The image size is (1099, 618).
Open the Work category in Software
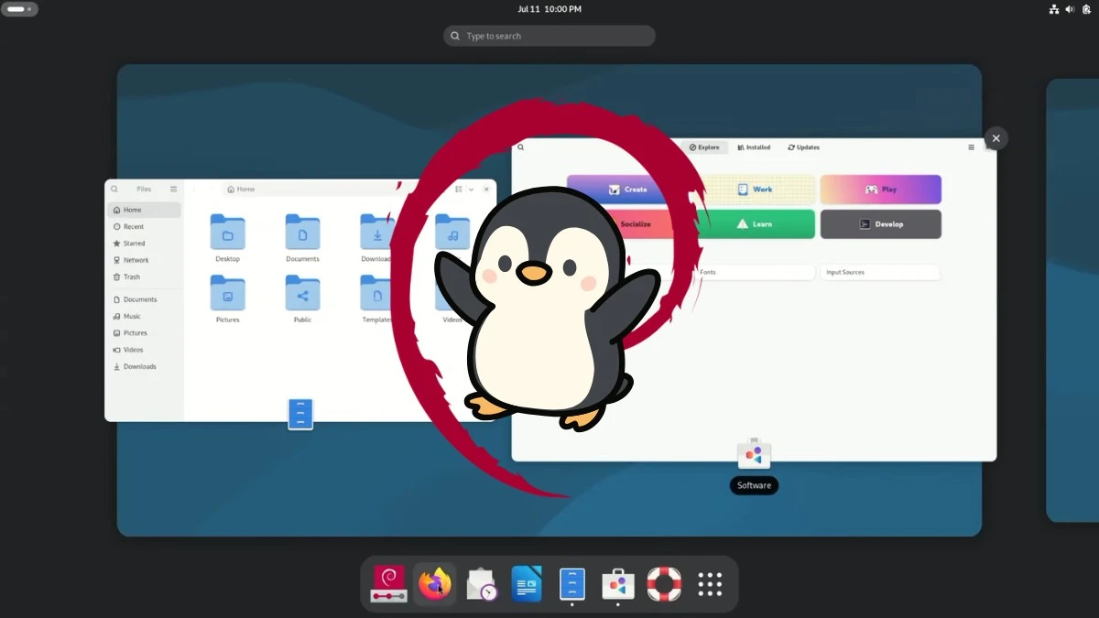[754, 190]
